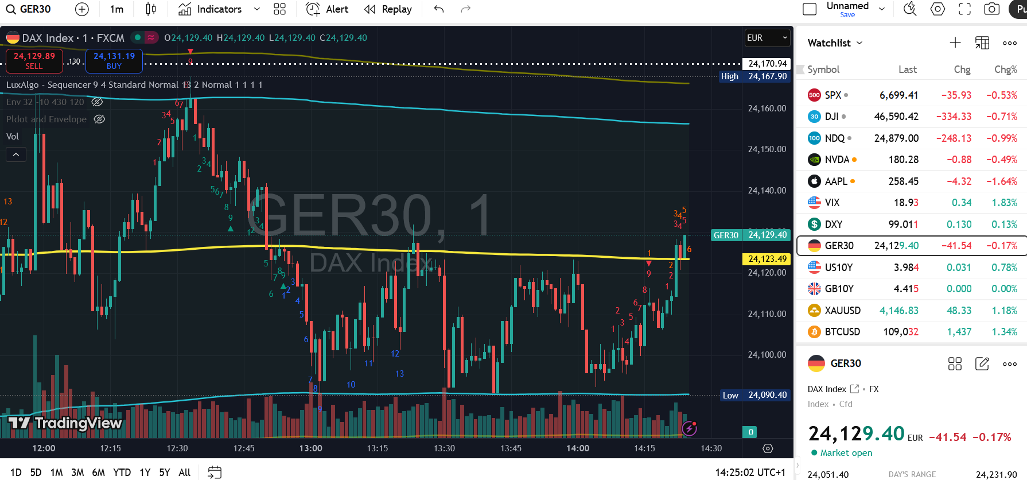
Task: Open Watchlist more options menu
Action: (1010, 42)
